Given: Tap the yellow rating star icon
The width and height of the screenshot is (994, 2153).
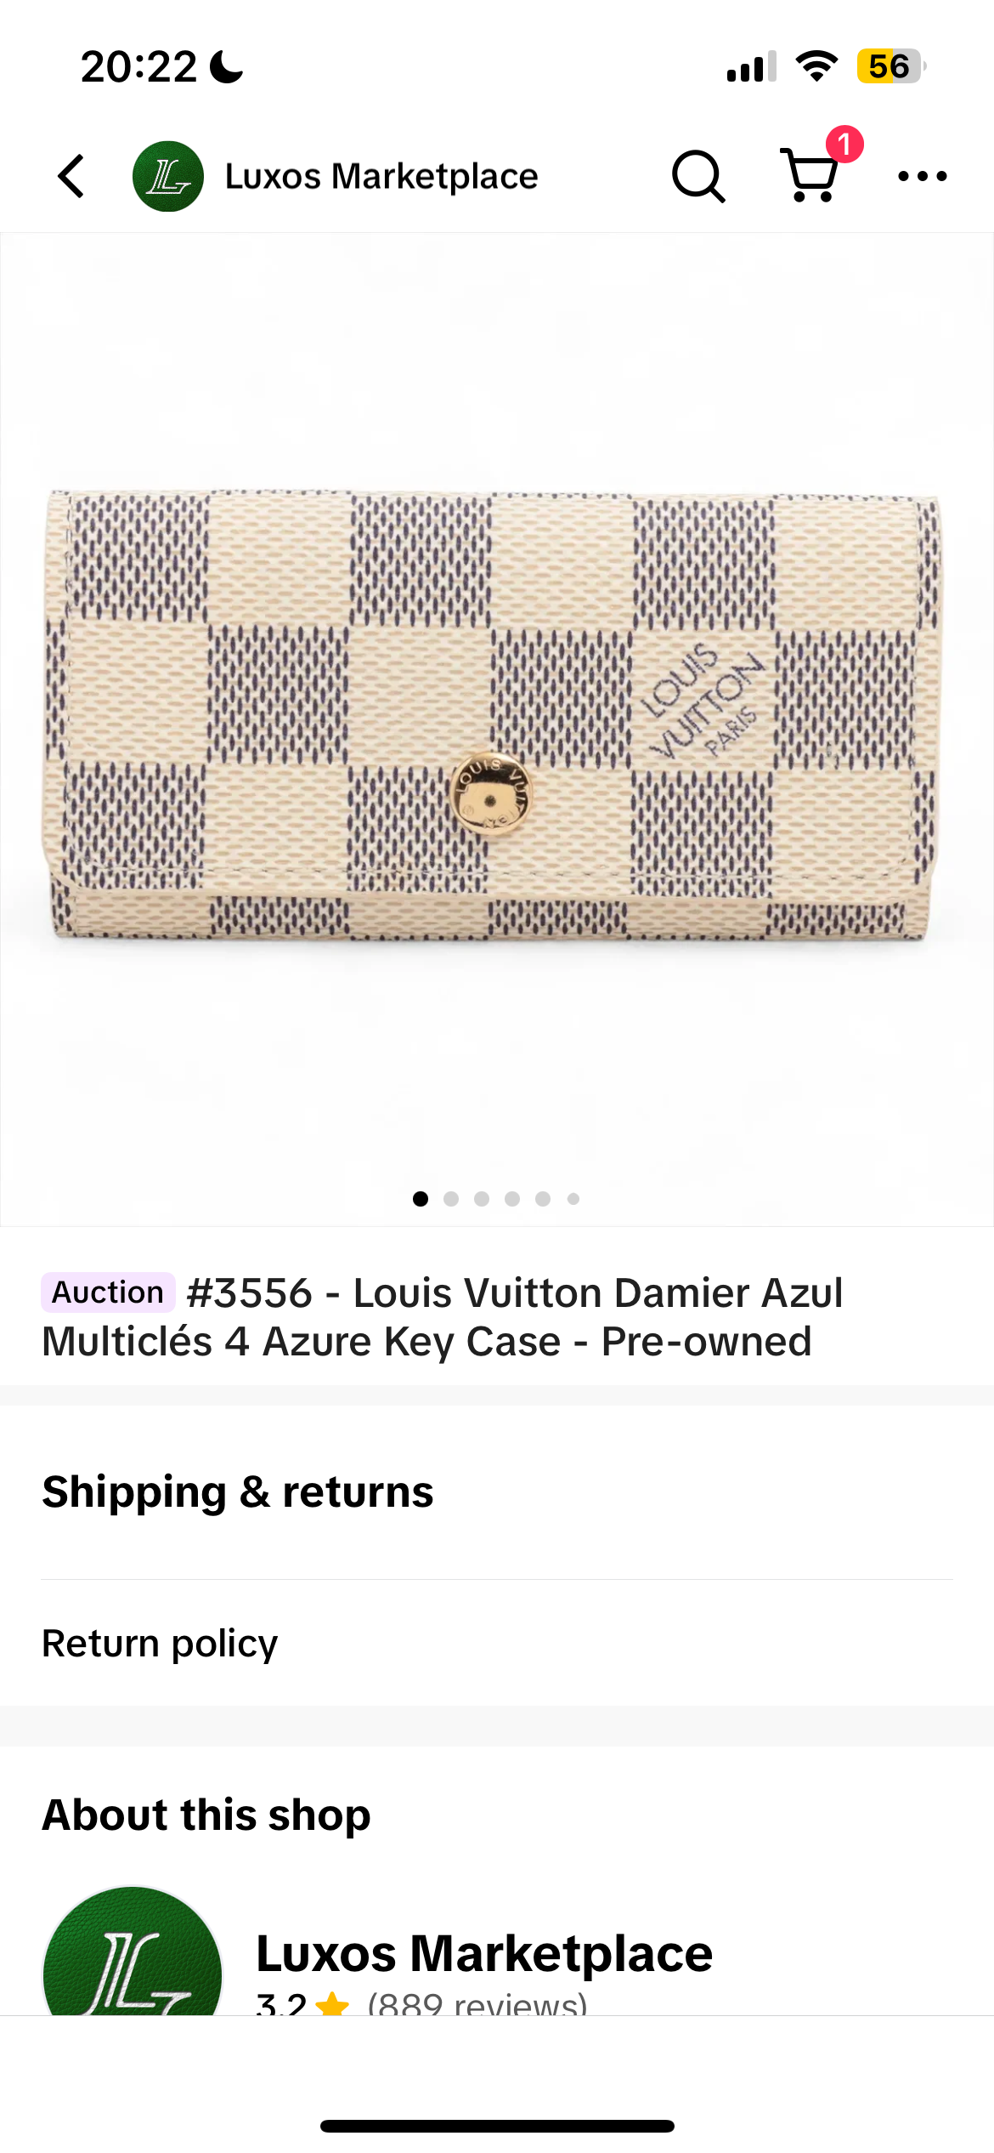Looking at the screenshot, I should 332,2004.
